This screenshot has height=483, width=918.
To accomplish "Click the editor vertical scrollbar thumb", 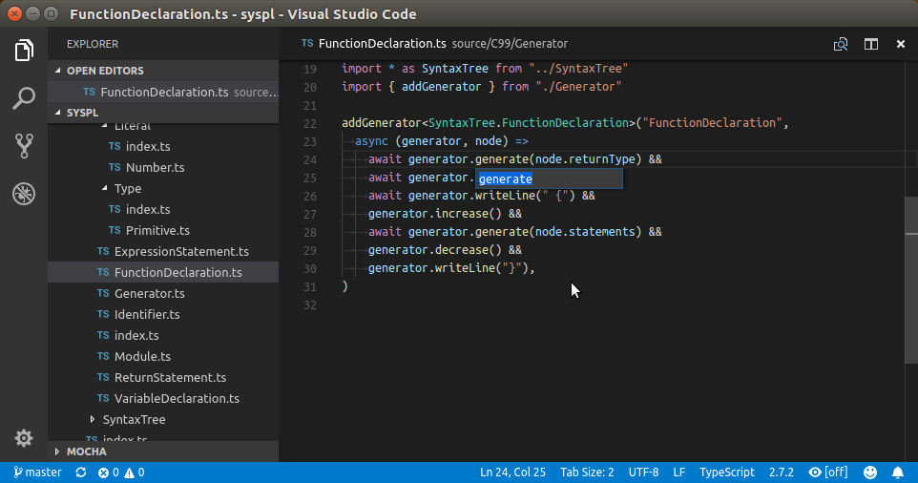I will [911, 282].
